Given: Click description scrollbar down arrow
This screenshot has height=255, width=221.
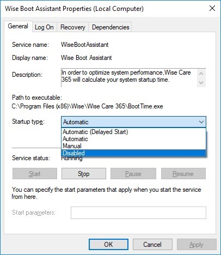Looking at the screenshot, I should coord(201,83).
